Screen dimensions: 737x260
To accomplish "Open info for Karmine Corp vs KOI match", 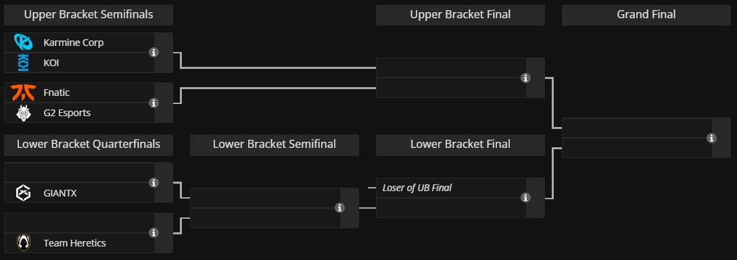I will click(153, 53).
